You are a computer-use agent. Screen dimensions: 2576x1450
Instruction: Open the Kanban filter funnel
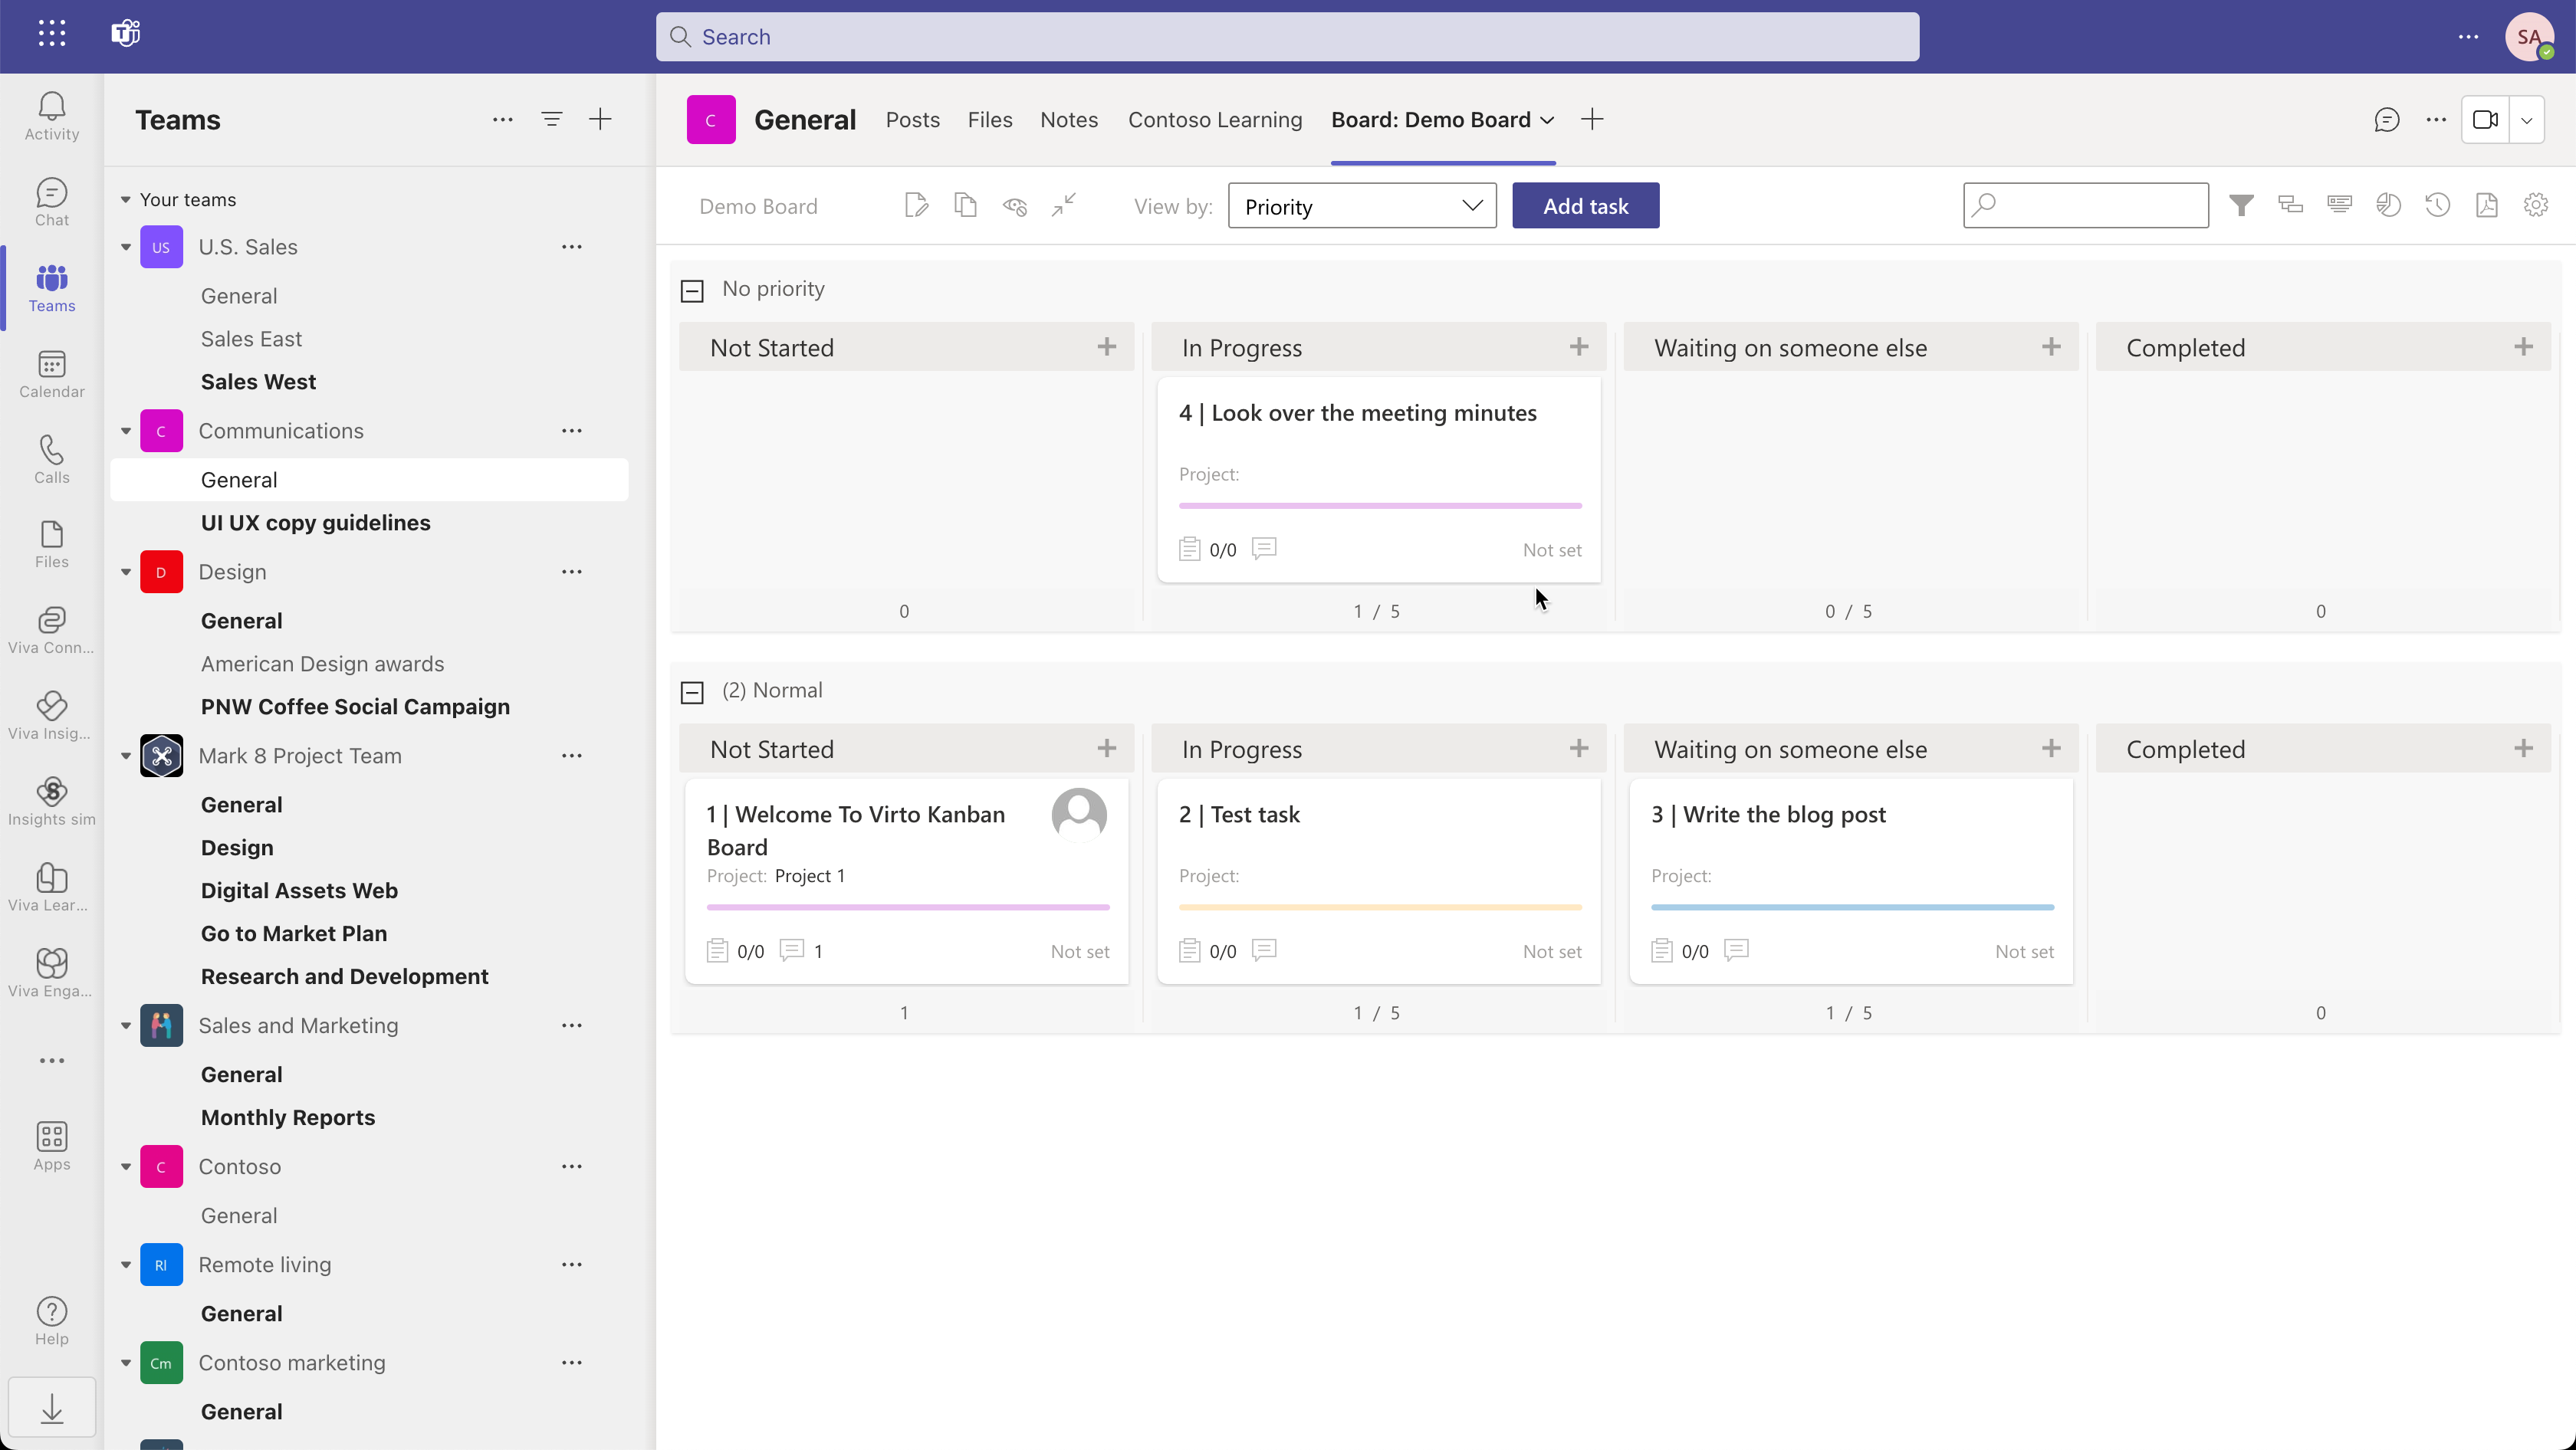tap(2241, 206)
